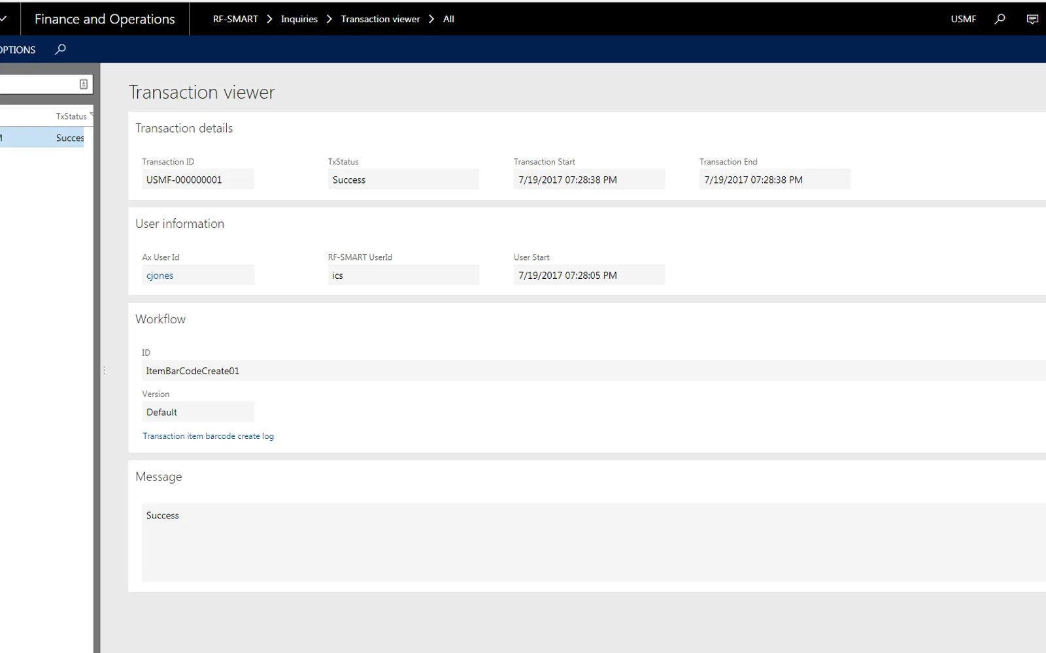This screenshot has height=653, width=1046.
Task: Collapse the Transaction details section header
Action: pos(184,128)
